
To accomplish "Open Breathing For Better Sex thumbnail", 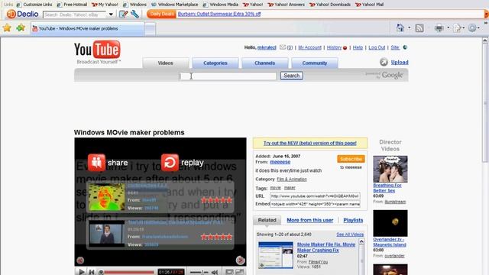I will [390, 169].
